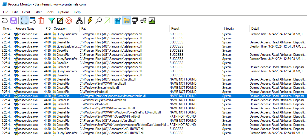Open the Event menu
Image resolution: width=307 pixels, height=136 pixels.
point(26,12)
